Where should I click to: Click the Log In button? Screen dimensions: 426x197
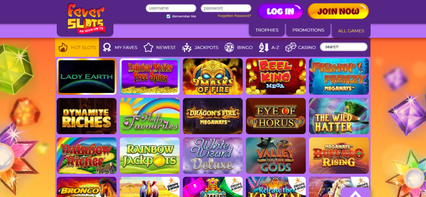(280, 11)
